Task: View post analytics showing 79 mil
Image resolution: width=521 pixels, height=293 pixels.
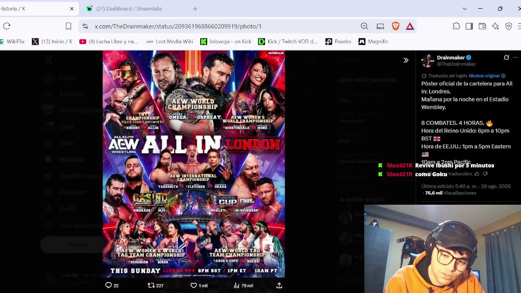Action: tap(243, 286)
